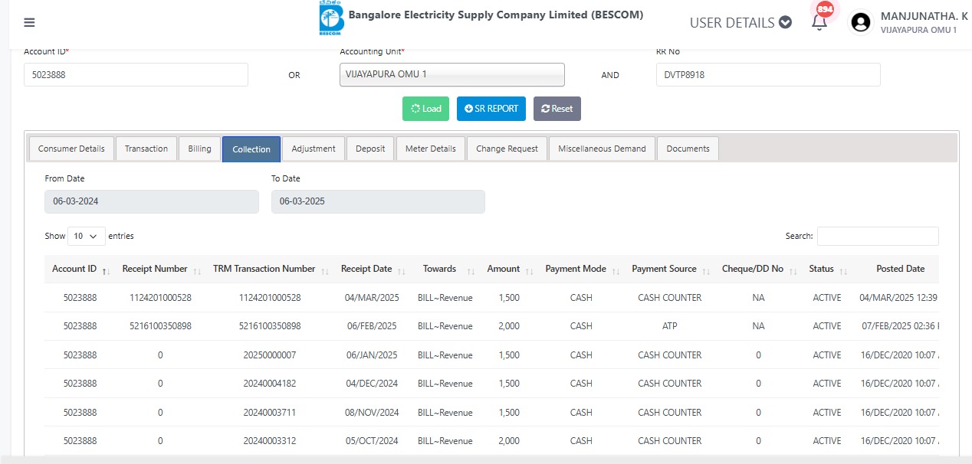
Task: Open the Billing tab
Action: click(199, 149)
